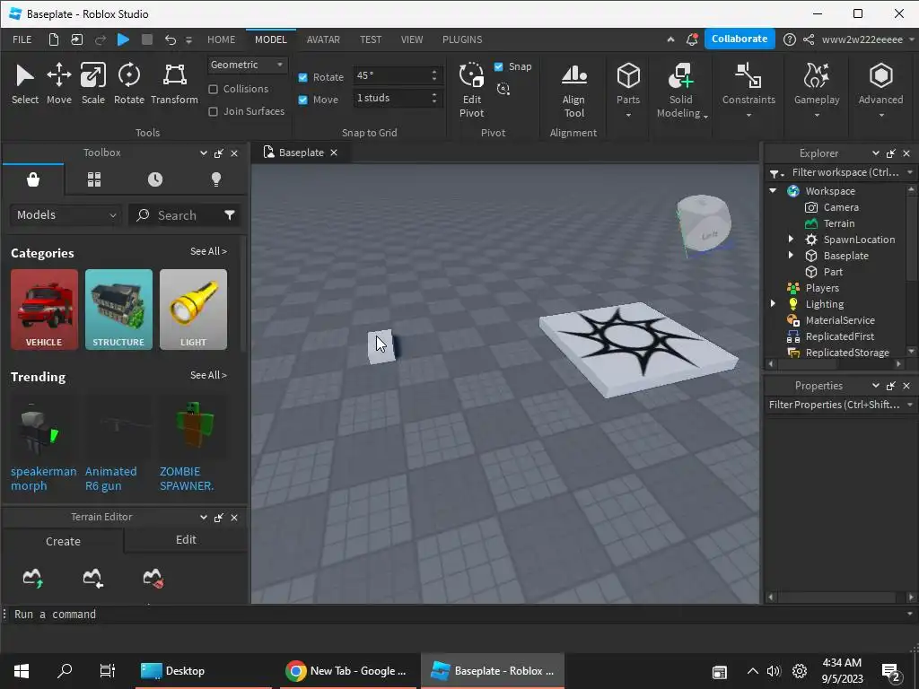This screenshot has height=689, width=919.
Task: Select Part in the Explorer tree
Action: (832, 271)
